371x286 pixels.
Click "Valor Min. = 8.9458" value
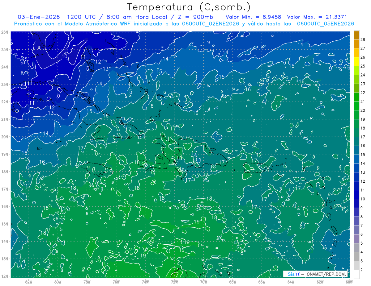[x=253, y=17]
